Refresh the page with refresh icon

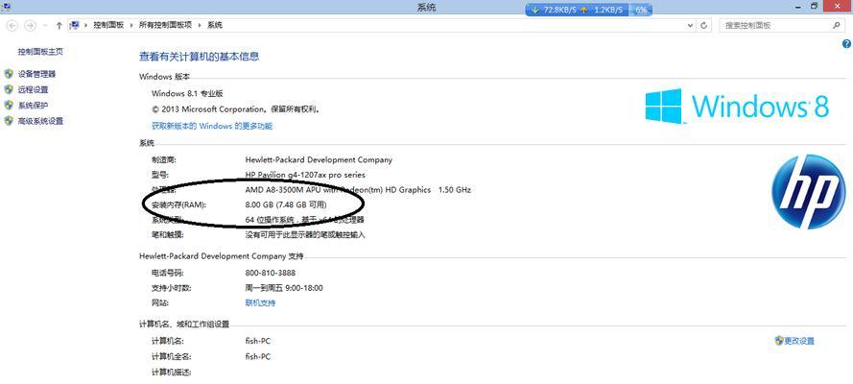click(x=704, y=26)
